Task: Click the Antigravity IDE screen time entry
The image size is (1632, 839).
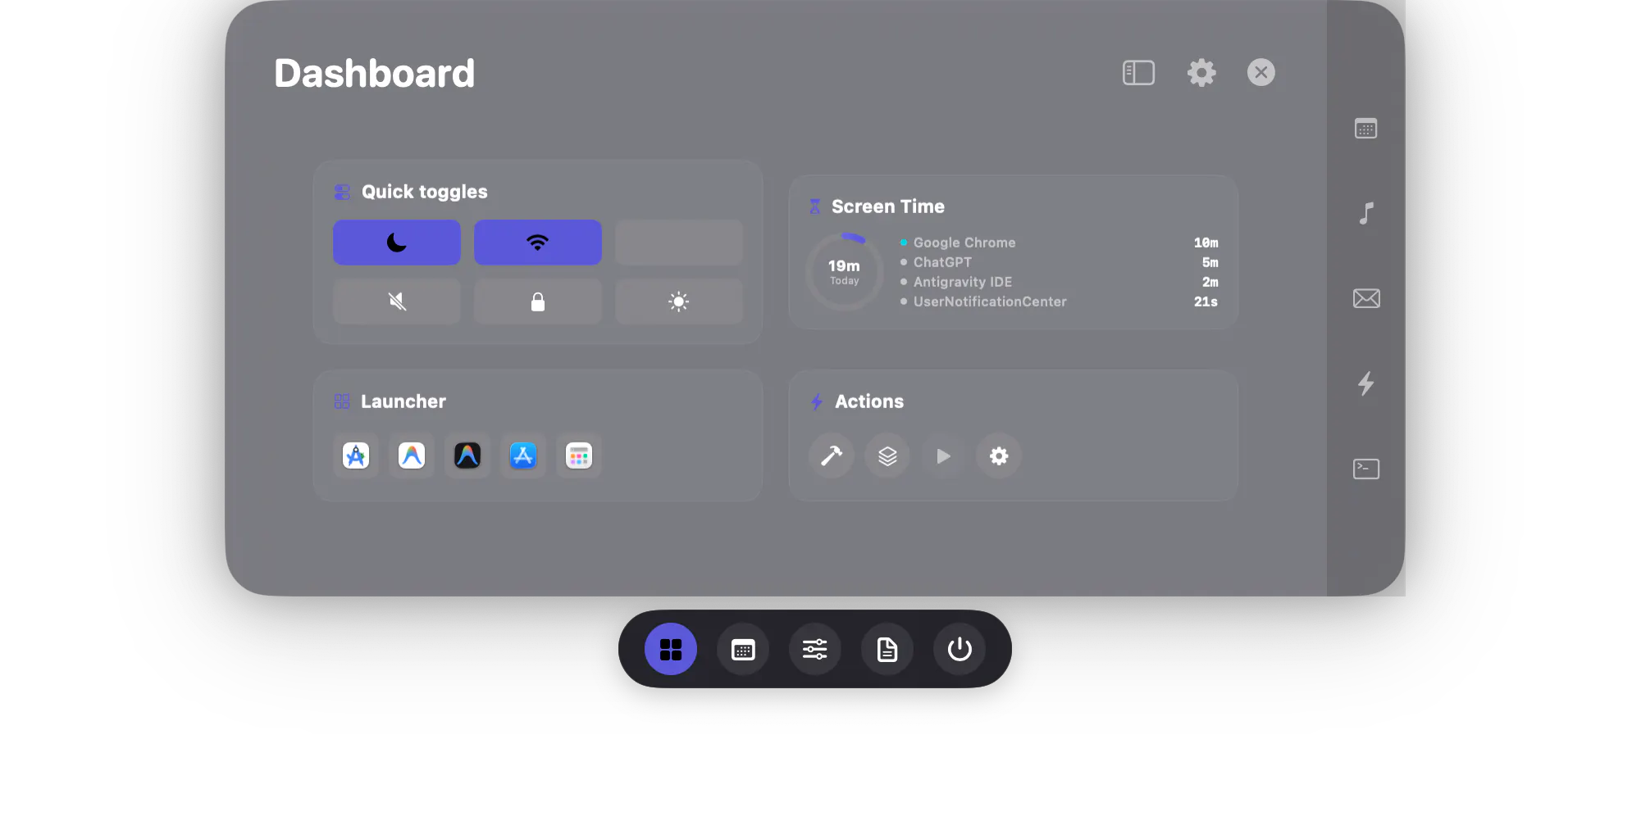Action: click(x=1059, y=282)
